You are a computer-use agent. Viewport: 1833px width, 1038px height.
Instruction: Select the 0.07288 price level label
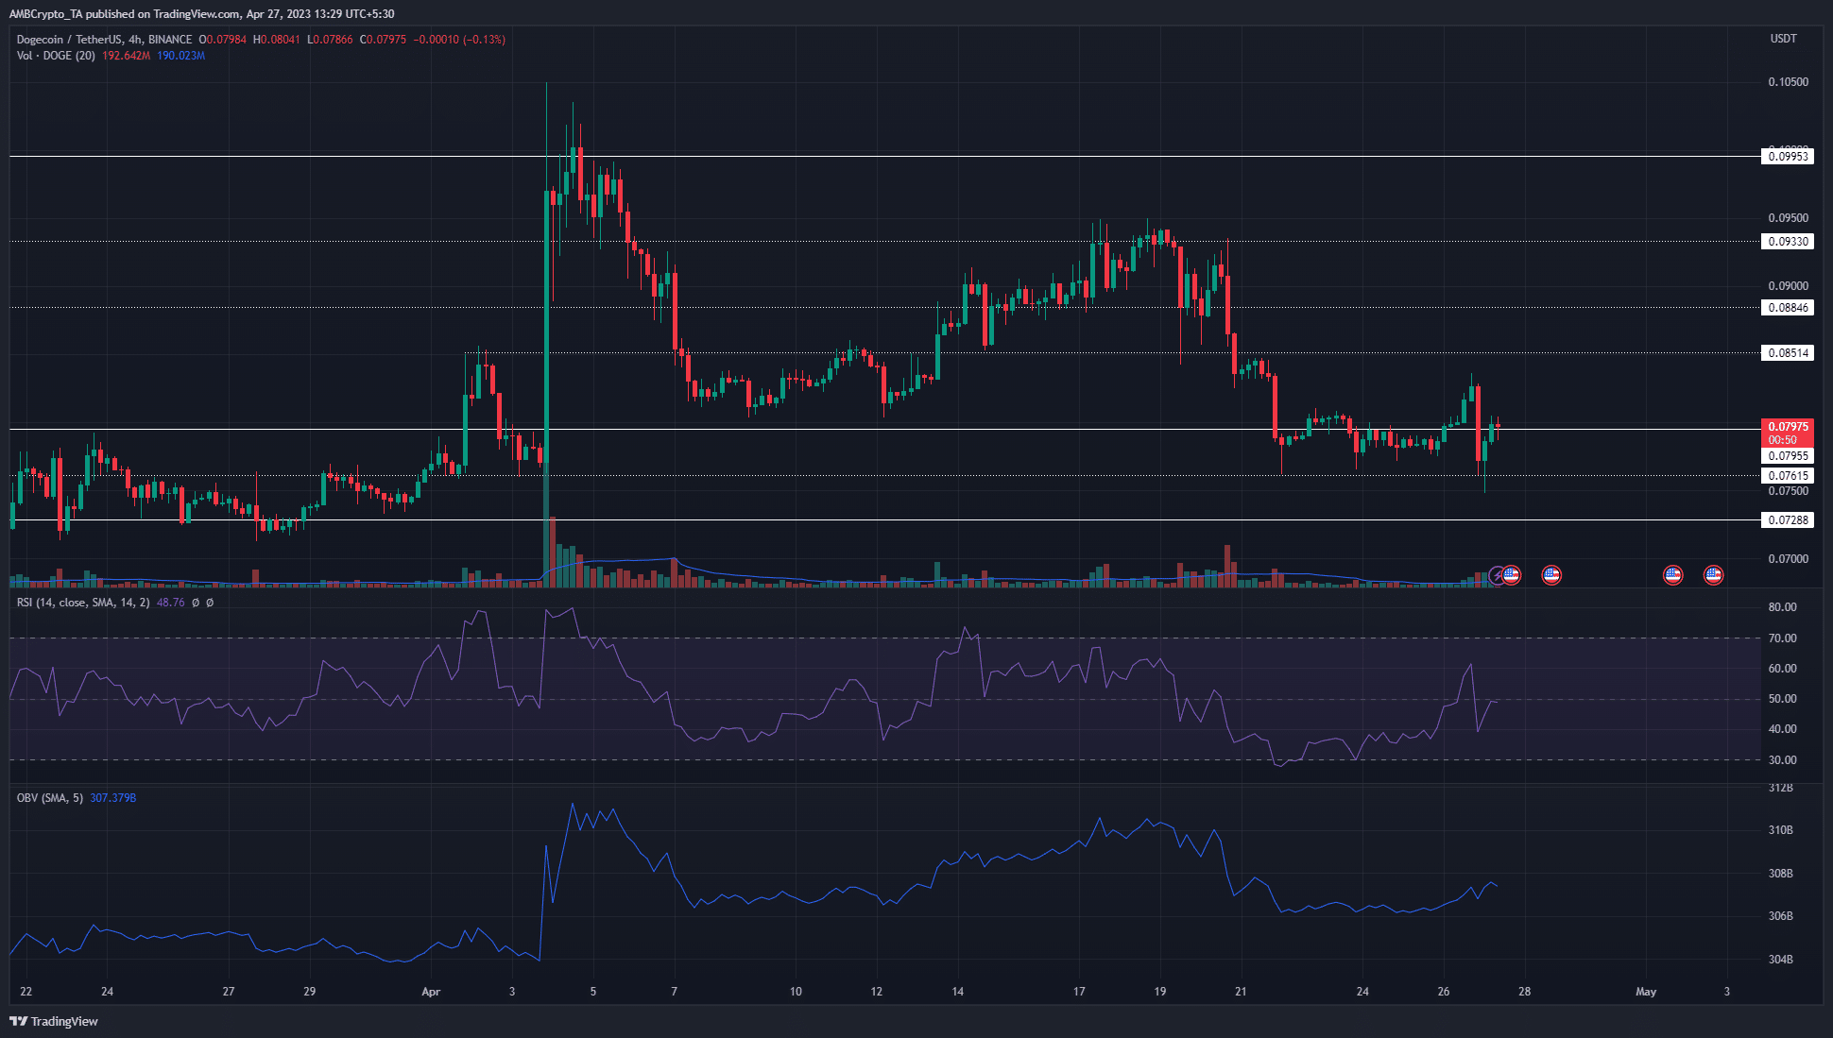pyautogui.click(x=1788, y=520)
